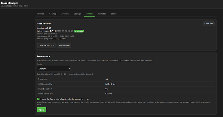Click the Installed: 0.7.19 line
This screenshot has width=223, height=117.
44,28
